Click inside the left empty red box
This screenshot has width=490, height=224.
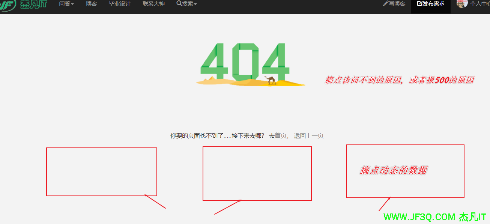click(x=101, y=171)
